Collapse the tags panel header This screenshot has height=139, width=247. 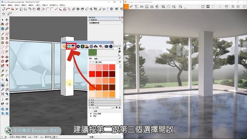point(105,105)
